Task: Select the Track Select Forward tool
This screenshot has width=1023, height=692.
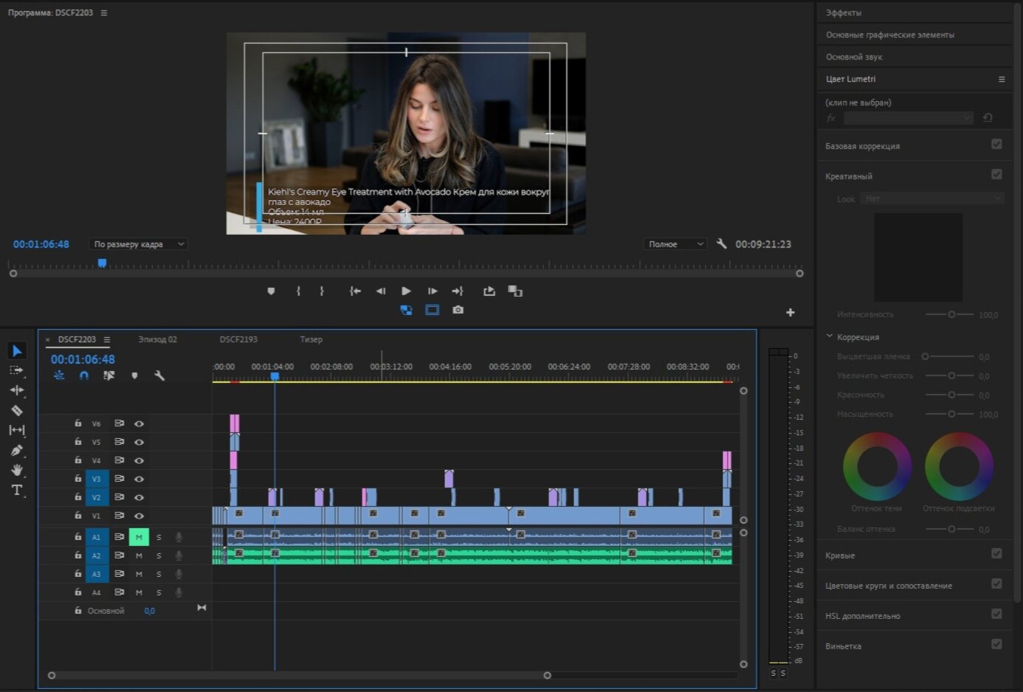Action: (x=16, y=370)
